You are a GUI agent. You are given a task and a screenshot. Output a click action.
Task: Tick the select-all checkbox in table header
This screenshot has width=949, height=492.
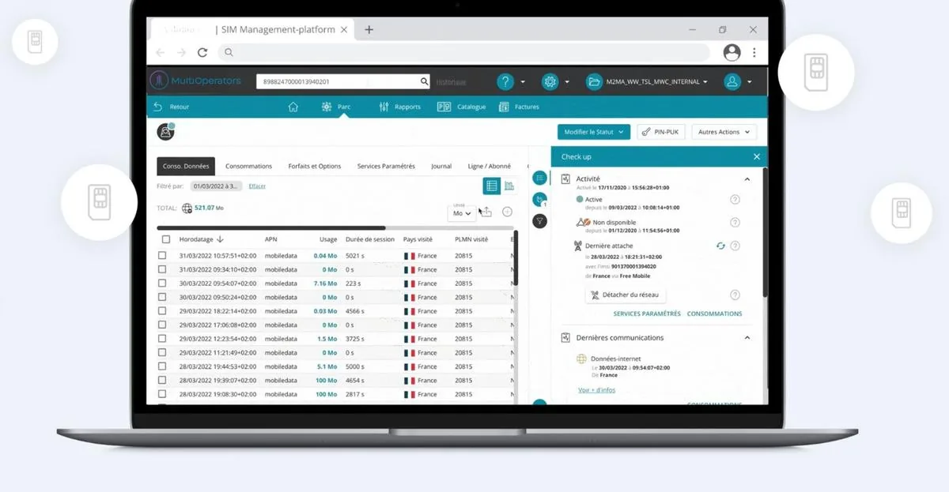[166, 239]
